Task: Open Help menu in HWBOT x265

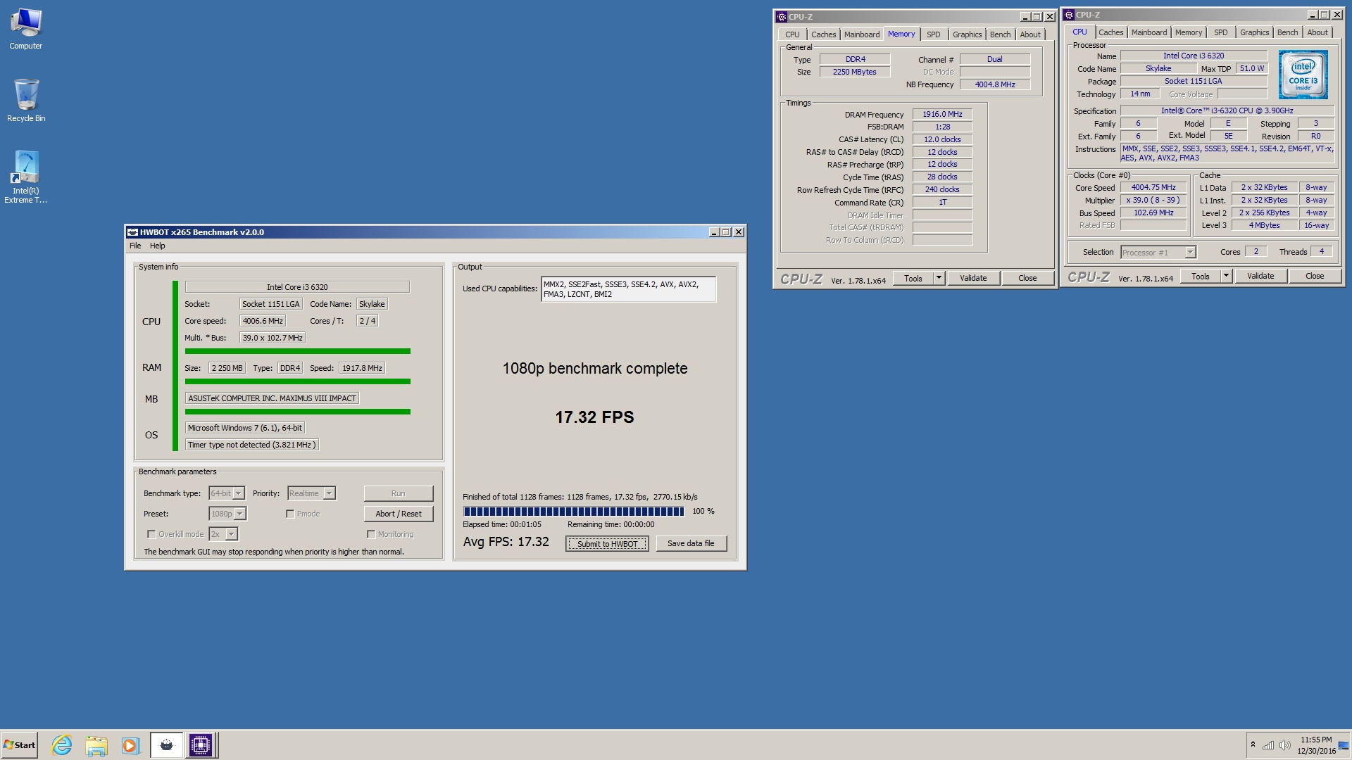Action: [x=157, y=246]
